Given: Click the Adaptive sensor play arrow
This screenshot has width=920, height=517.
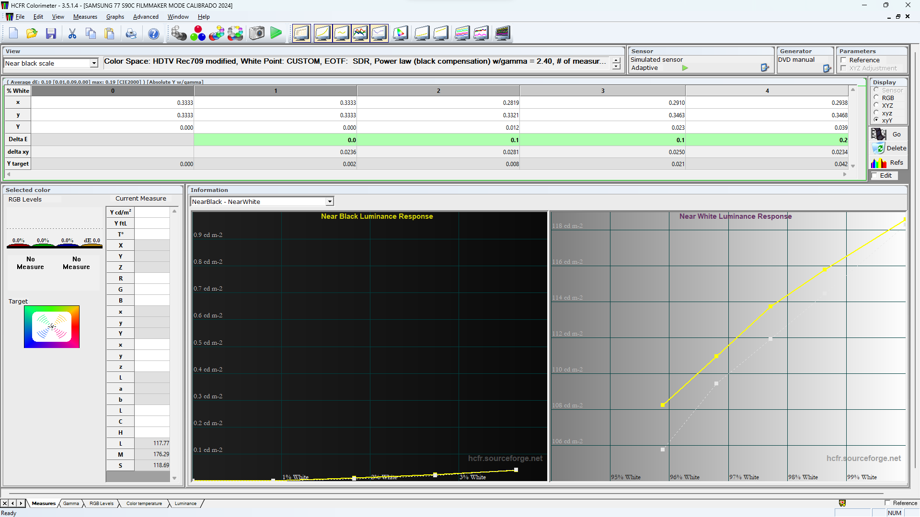Looking at the screenshot, I should [x=685, y=68].
